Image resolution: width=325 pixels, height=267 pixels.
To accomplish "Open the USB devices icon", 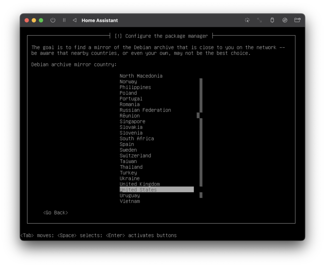I will click(x=272, y=20).
